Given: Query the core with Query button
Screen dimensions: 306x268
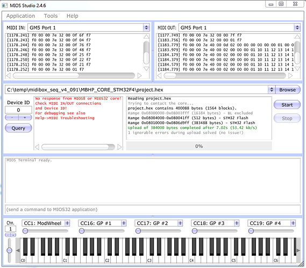Looking at the screenshot, I should click(x=18, y=128).
